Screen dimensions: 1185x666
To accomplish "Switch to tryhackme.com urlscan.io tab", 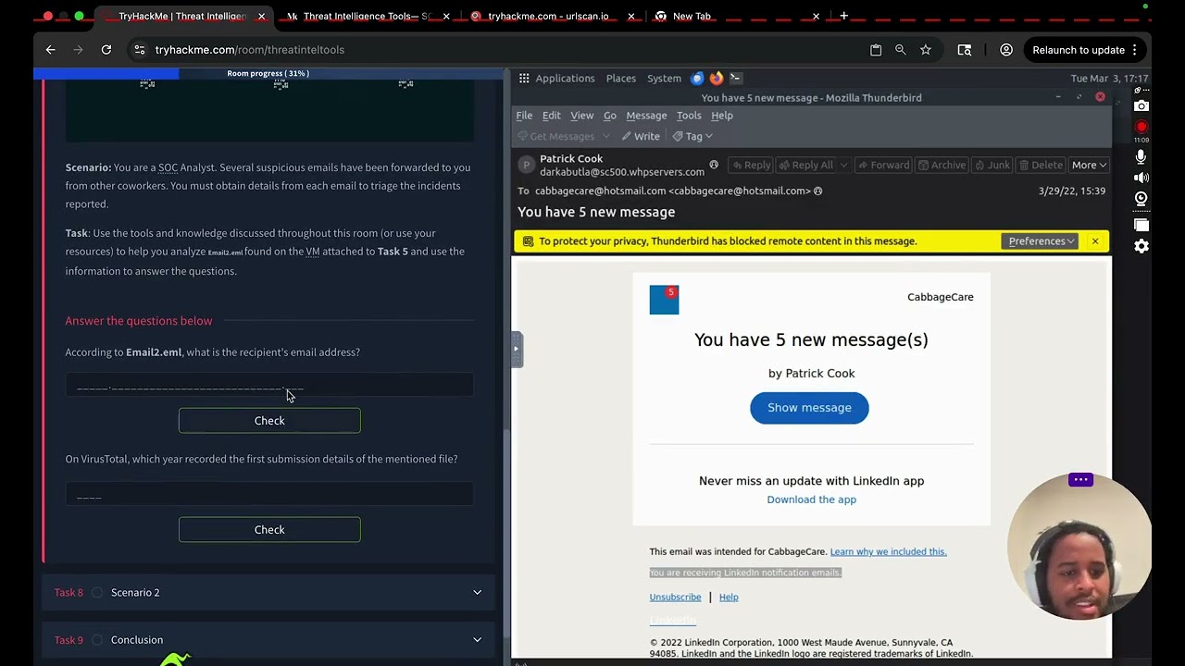I will tap(548, 16).
